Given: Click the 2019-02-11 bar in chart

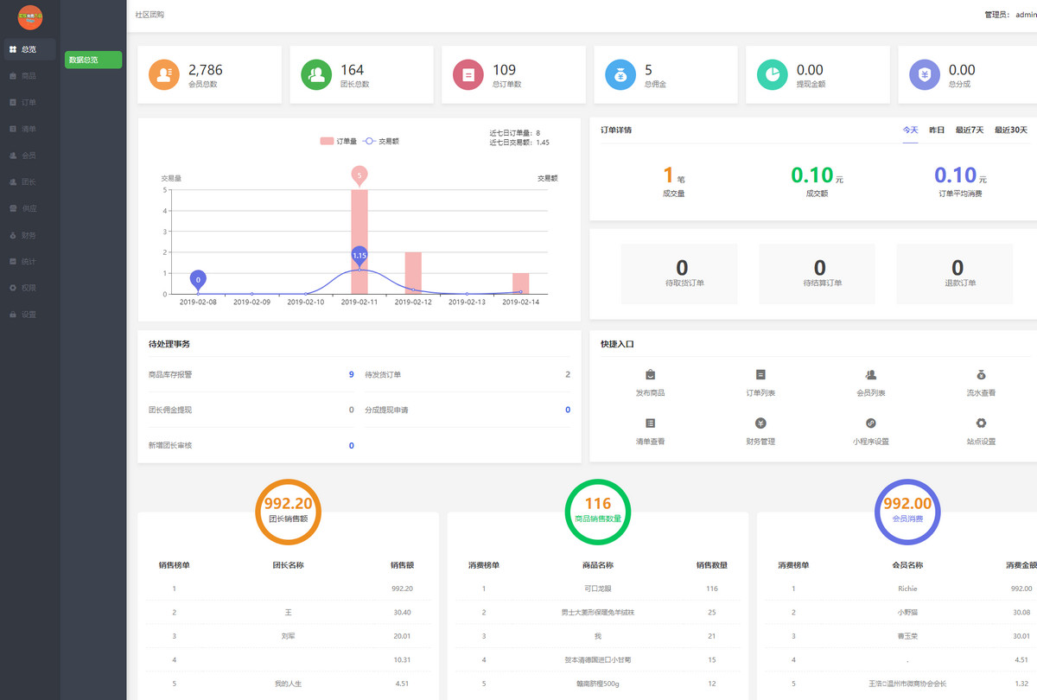Looking at the screenshot, I should pyautogui.click(x=359, y=242).
